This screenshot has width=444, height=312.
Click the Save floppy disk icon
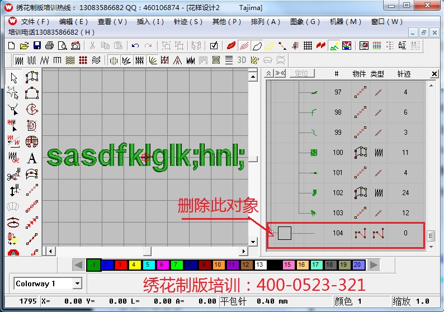pos(37,45)
